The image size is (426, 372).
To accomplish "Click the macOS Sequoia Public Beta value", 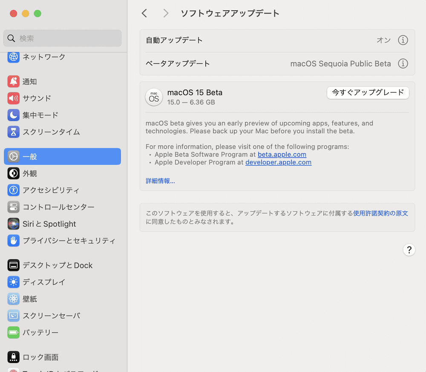I will pos(341,63).
